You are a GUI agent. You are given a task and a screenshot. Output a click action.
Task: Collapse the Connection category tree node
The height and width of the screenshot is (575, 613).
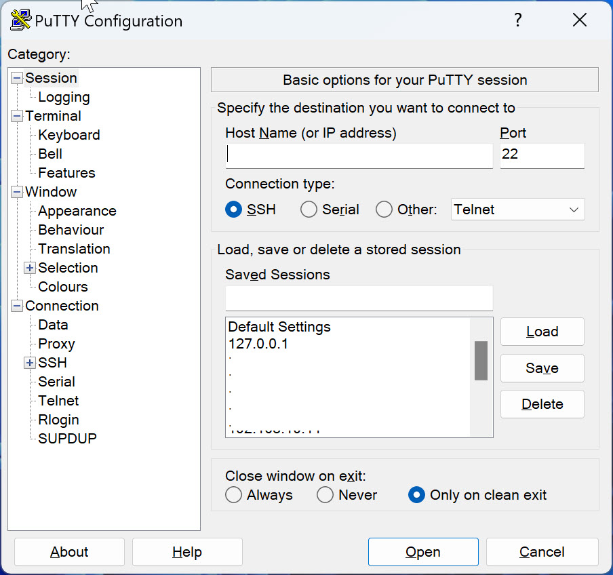tap(17, 306)
